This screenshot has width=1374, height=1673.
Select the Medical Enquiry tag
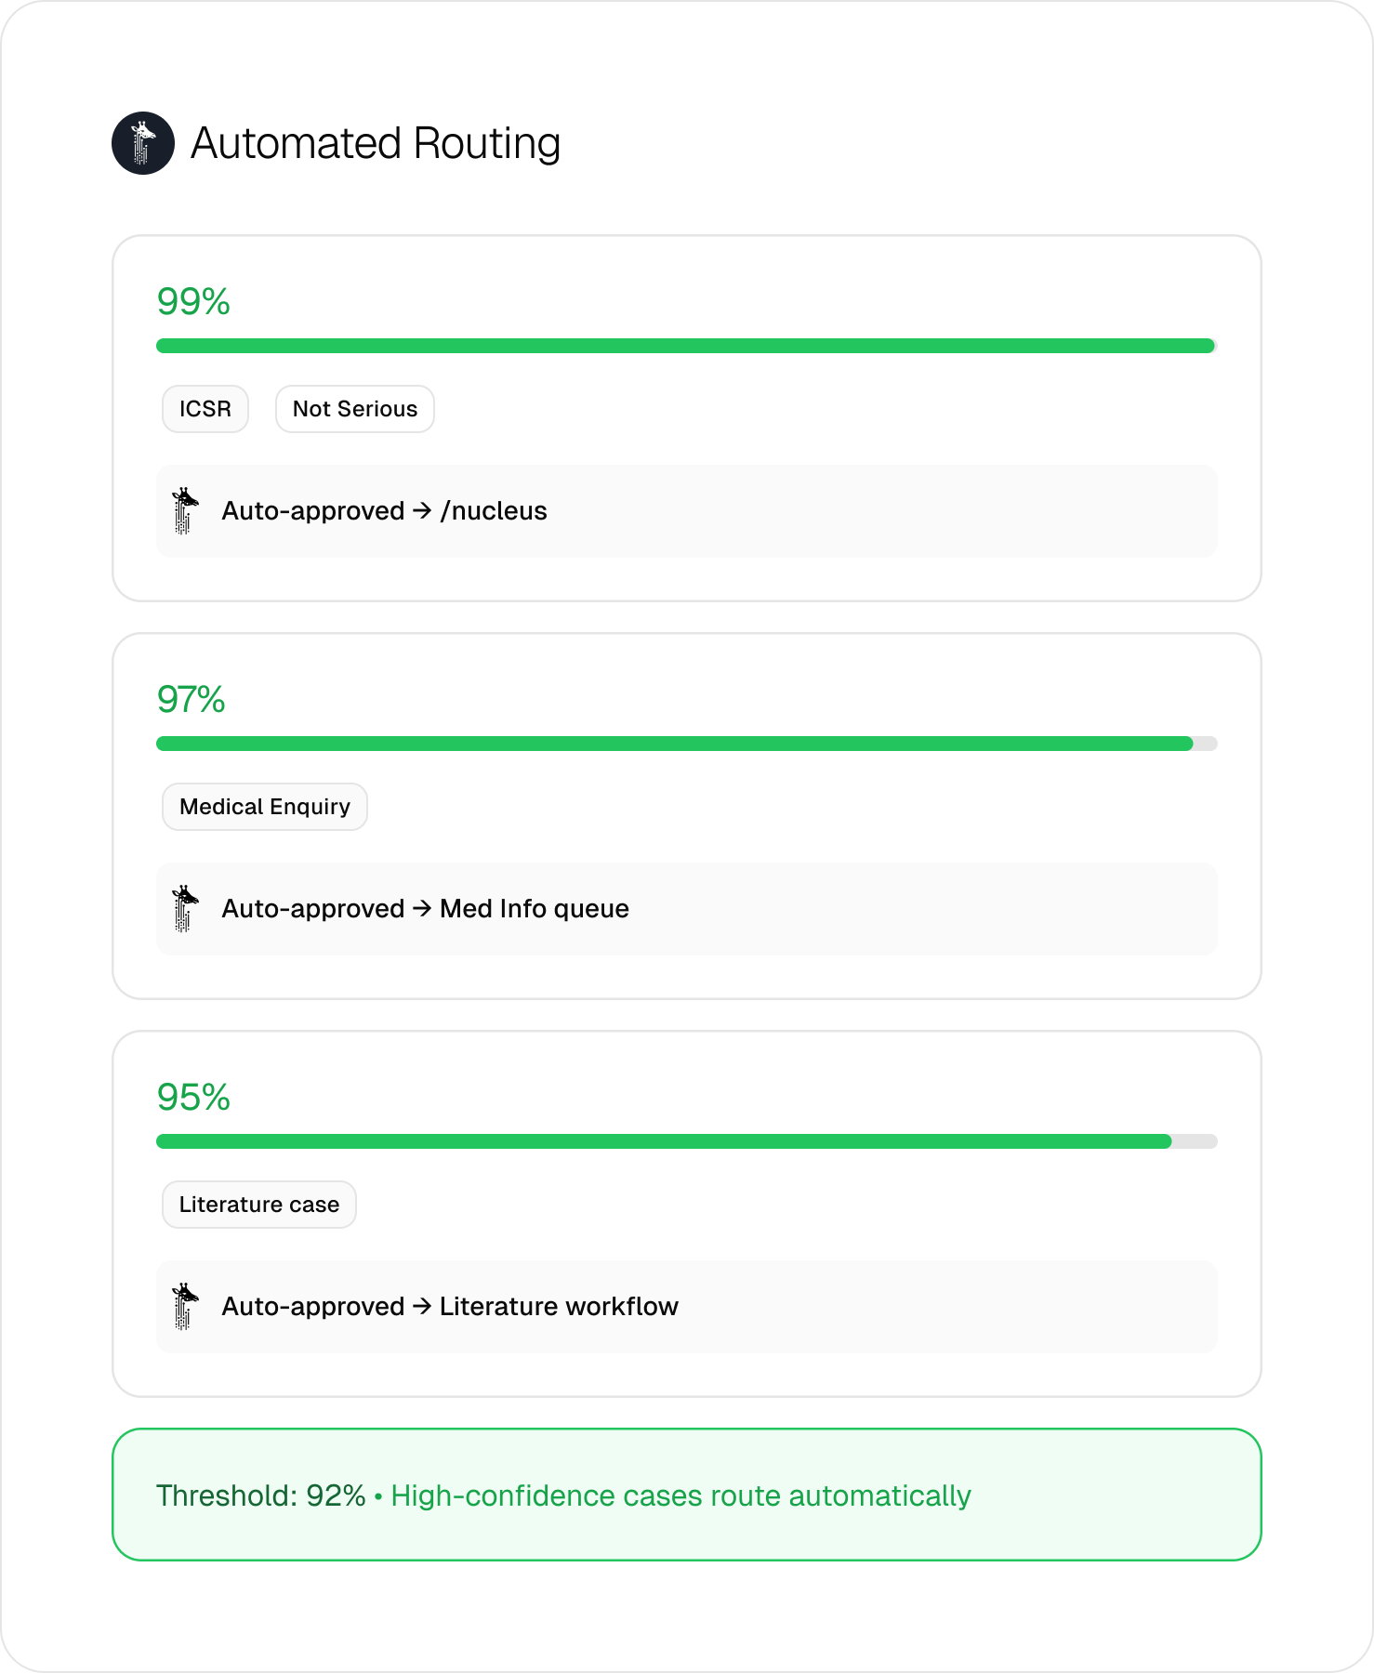point(265,807)
